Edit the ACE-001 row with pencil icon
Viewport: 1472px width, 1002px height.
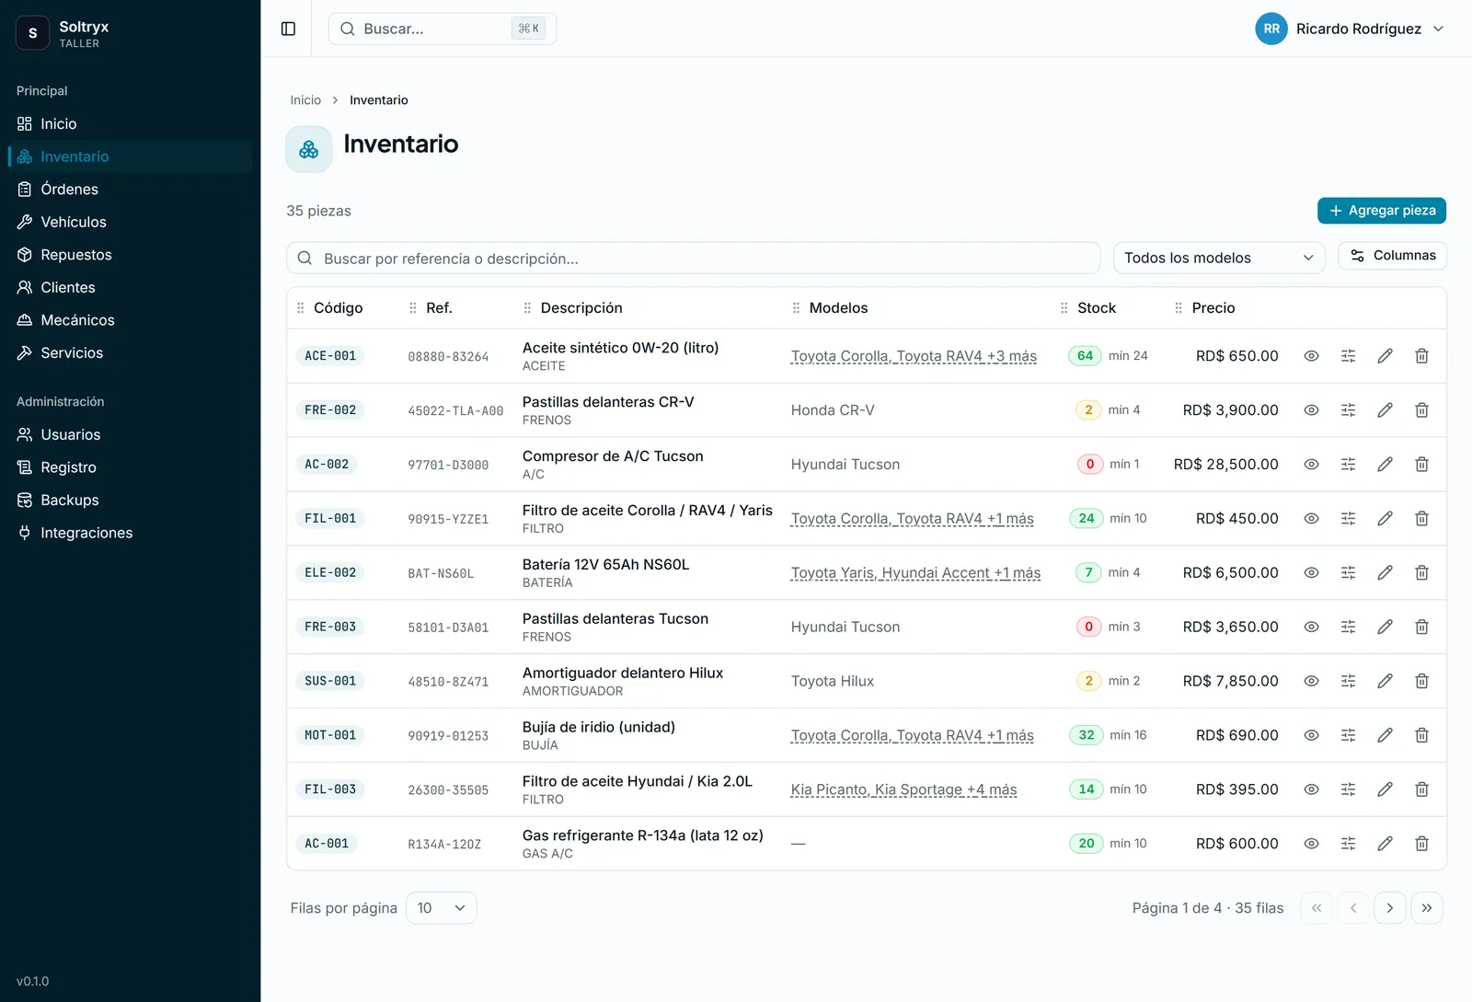pos(1385,356)
